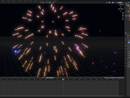Toggle camera view with the camera icon
The image size is (130, 98).
coord(123,17)
